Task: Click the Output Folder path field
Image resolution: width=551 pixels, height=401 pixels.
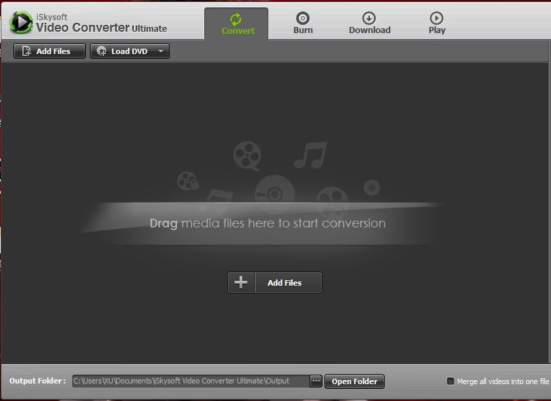Action: coord(190,381)
